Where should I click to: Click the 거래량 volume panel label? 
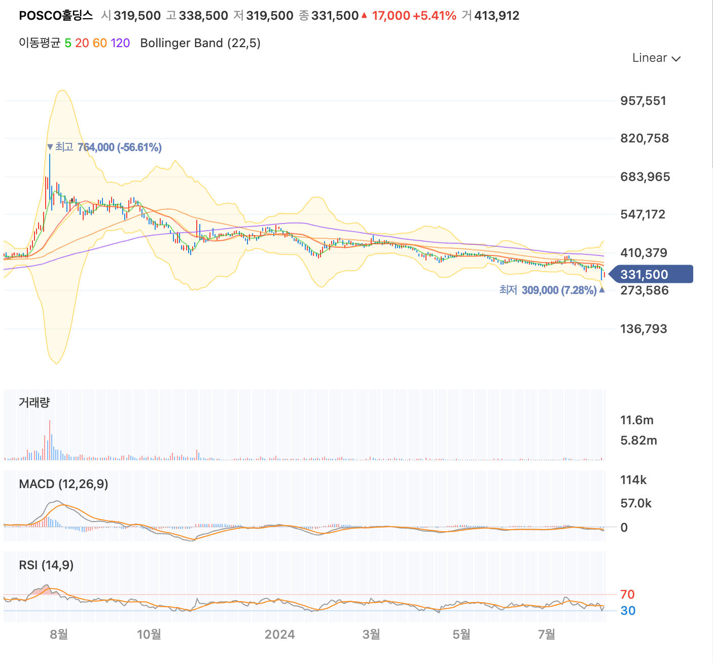[x=34, y=402]
